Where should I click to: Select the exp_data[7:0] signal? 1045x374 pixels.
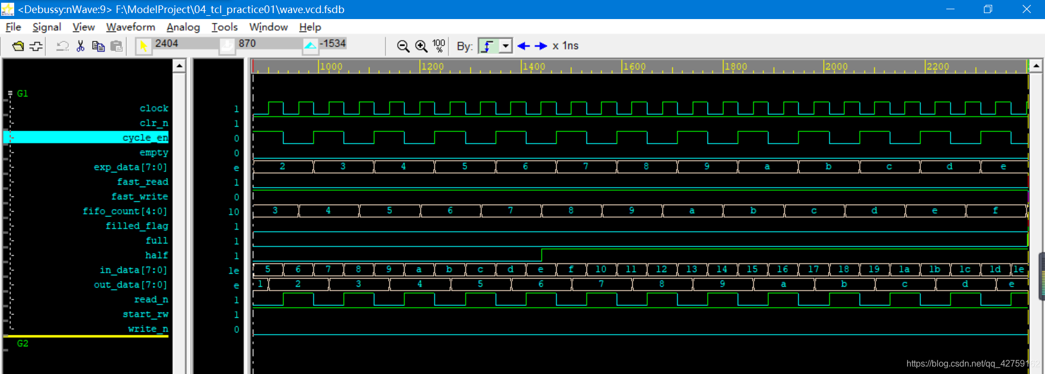pyautogui.click(x=130, y=167)
